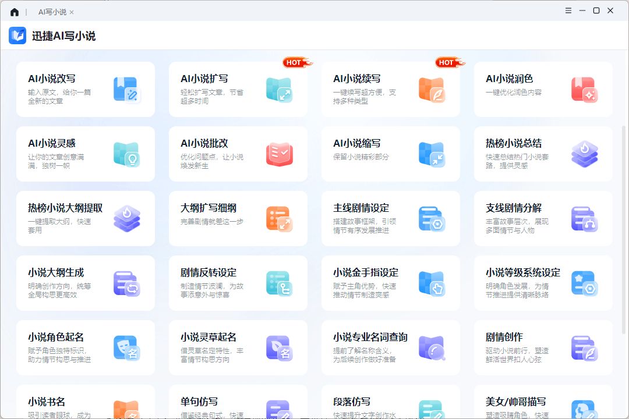
Task: Open the AI小说扩写 title
Action: [x=204, y=79]
